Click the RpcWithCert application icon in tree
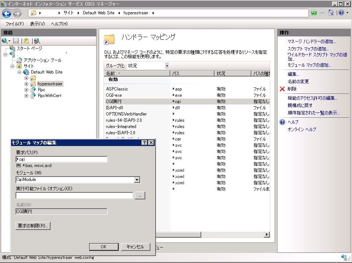 (x=33, y=96)
